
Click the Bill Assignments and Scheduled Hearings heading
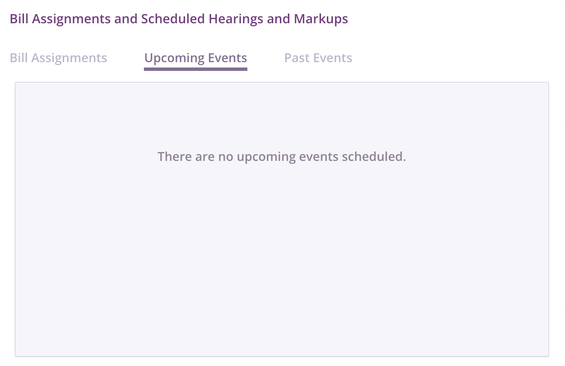pyautogui.click(x=179, y=19)
